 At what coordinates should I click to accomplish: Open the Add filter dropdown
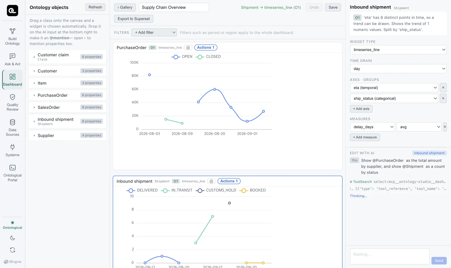point(154,32)
